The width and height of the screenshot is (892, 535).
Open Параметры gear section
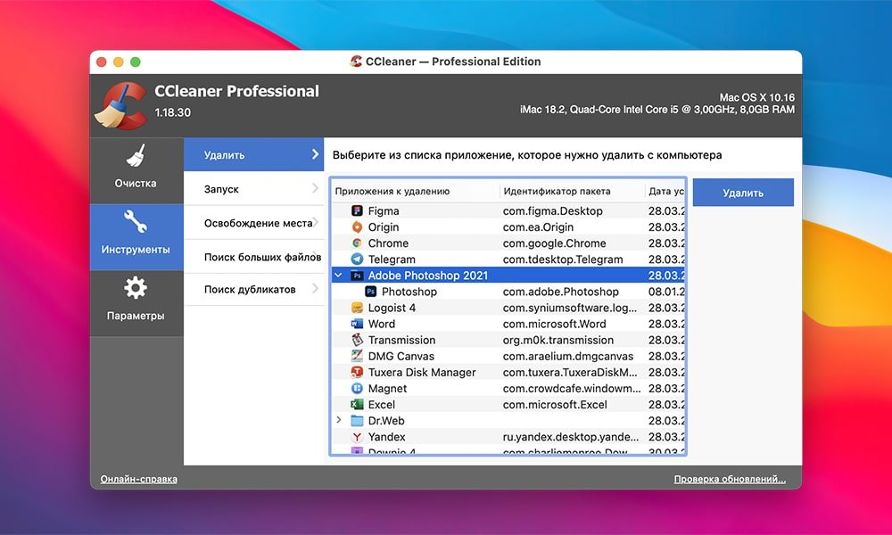(x=136, y=300)
